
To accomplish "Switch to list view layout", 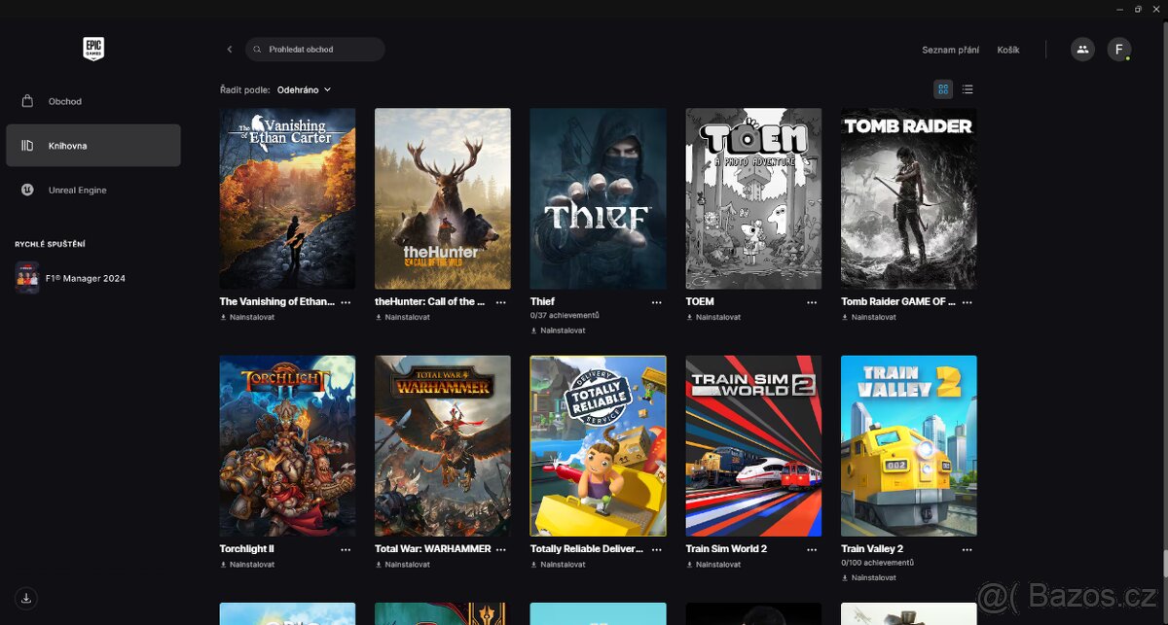I will coord(967,88).
